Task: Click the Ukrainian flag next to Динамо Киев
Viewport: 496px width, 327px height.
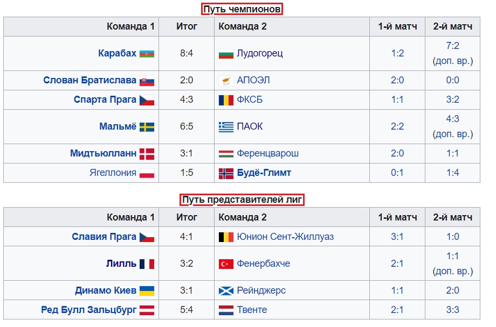Action: point(147,291)
